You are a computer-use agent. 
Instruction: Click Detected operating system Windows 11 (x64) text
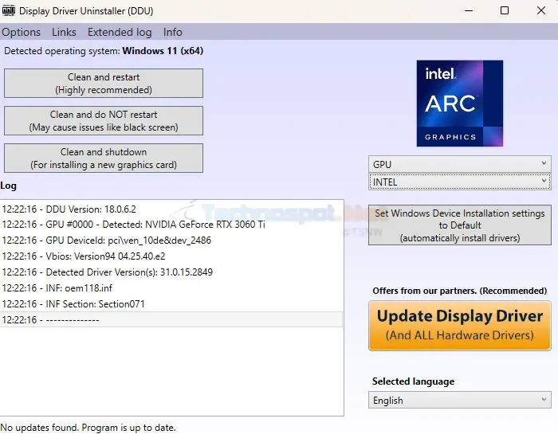tap(104, 51)
